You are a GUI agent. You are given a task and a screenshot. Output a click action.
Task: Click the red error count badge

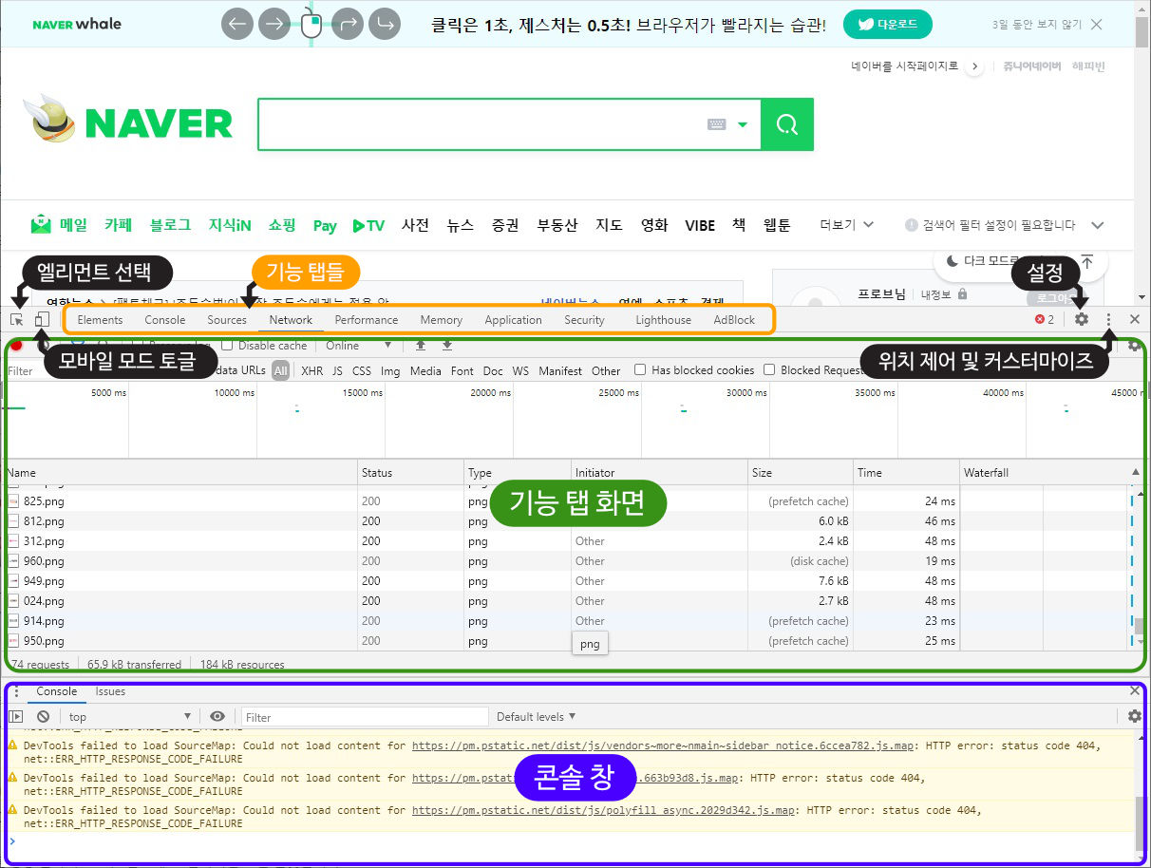coord(1045,320)
